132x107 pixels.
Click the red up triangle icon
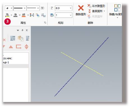point(11,47)
